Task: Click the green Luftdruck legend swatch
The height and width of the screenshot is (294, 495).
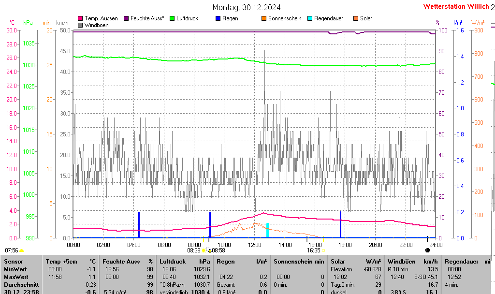Action: tap(172, 18)
